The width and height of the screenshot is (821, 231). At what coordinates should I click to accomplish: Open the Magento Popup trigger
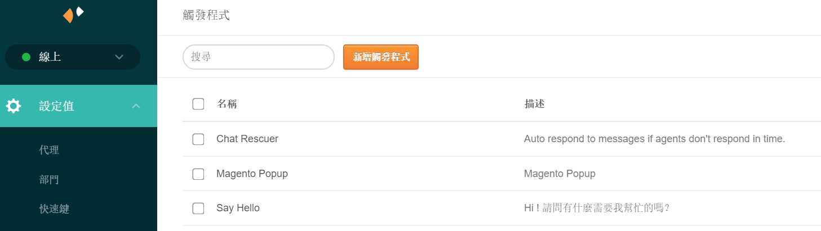click(x=252, y=174)
